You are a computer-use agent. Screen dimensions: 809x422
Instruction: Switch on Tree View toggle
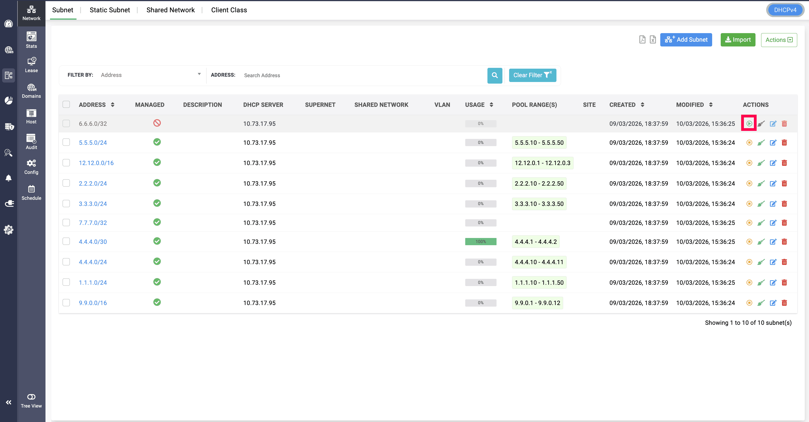31,397
